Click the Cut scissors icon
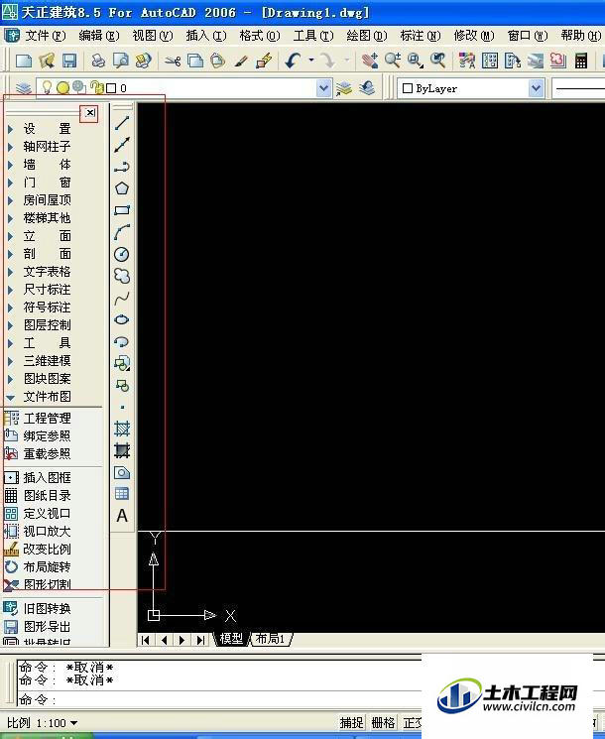This screenshot has height=739, width=605. click(x=173, y=61)
